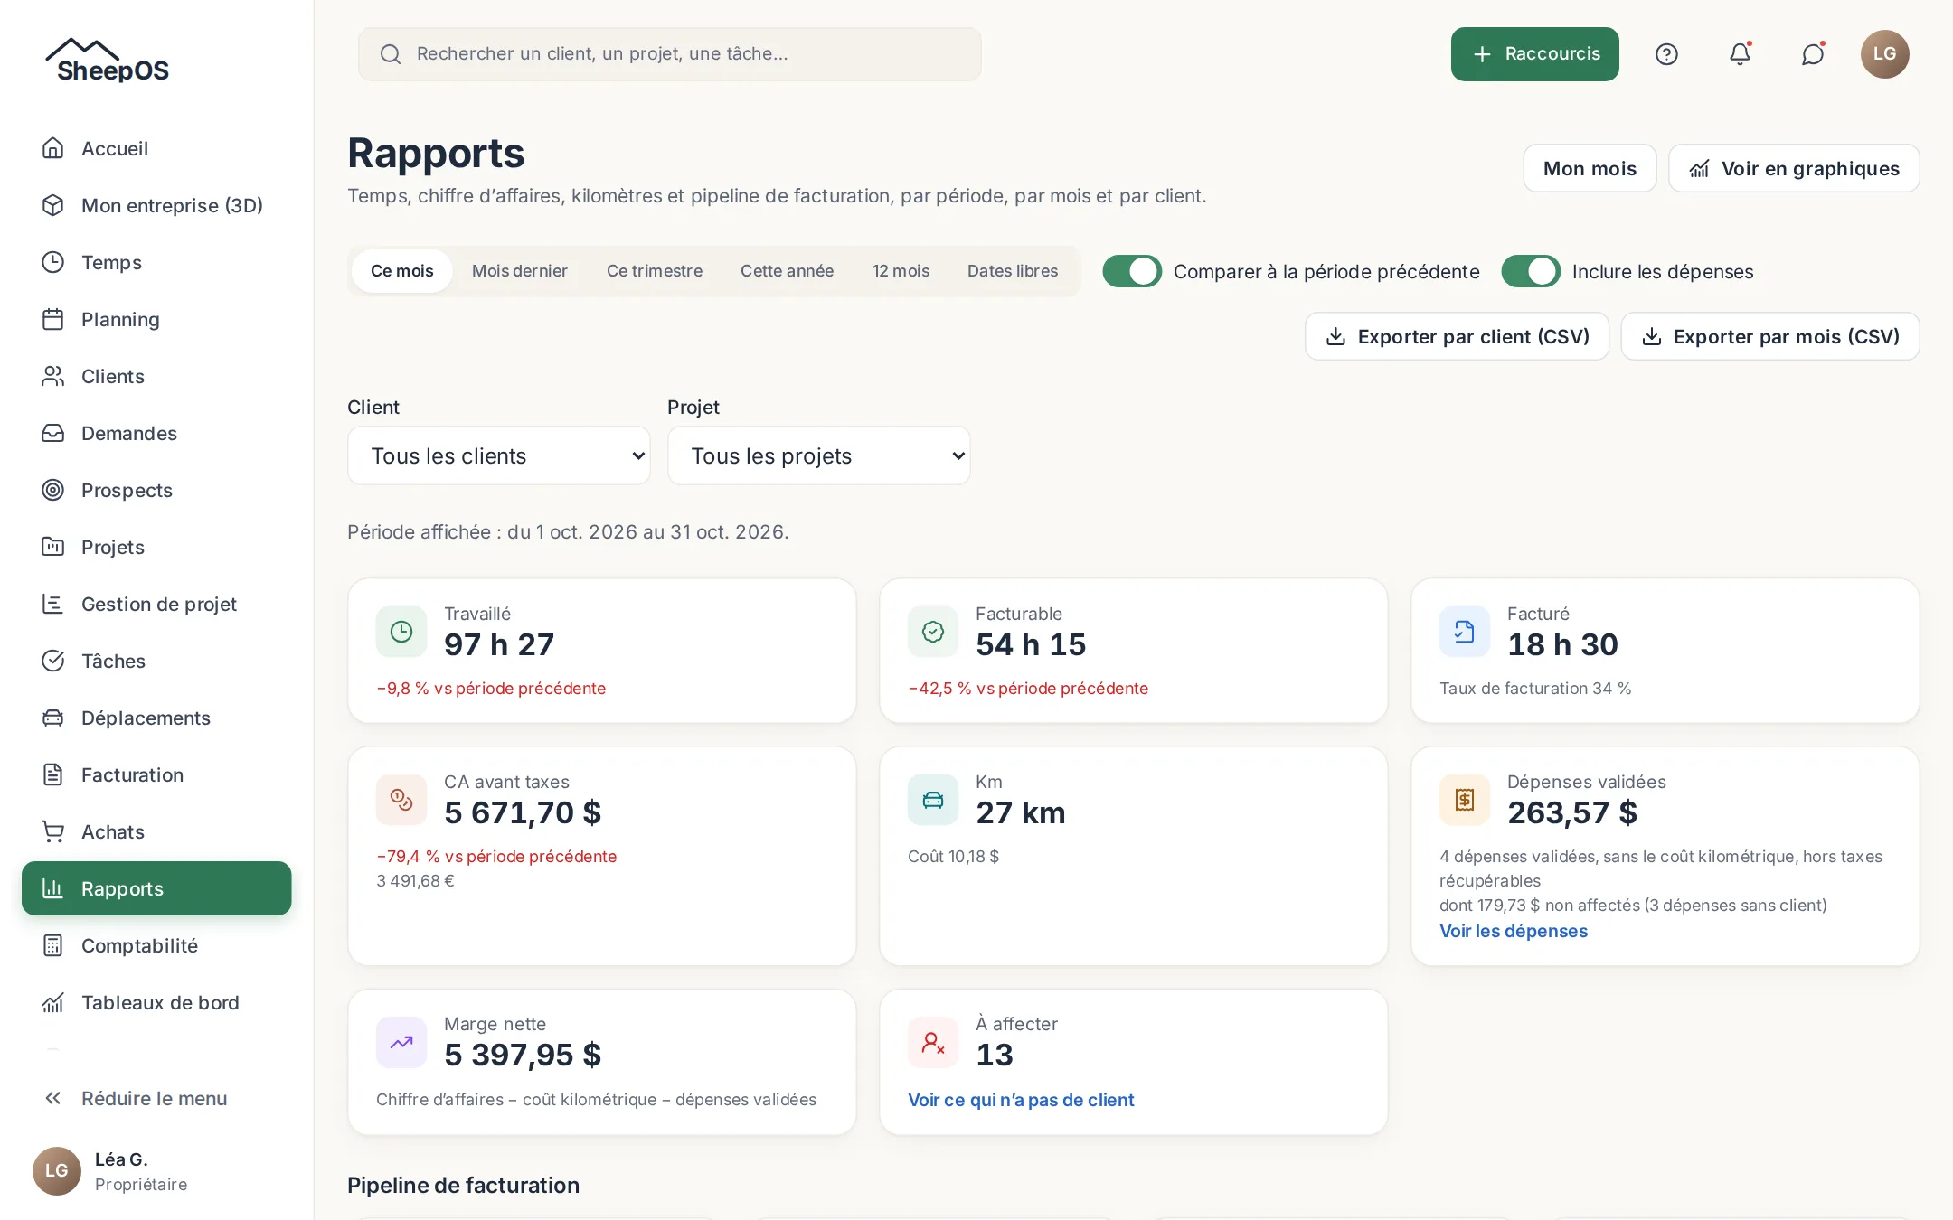Open Projets in sidebar
The image size is (1953, 1220).
pos(156,547)
